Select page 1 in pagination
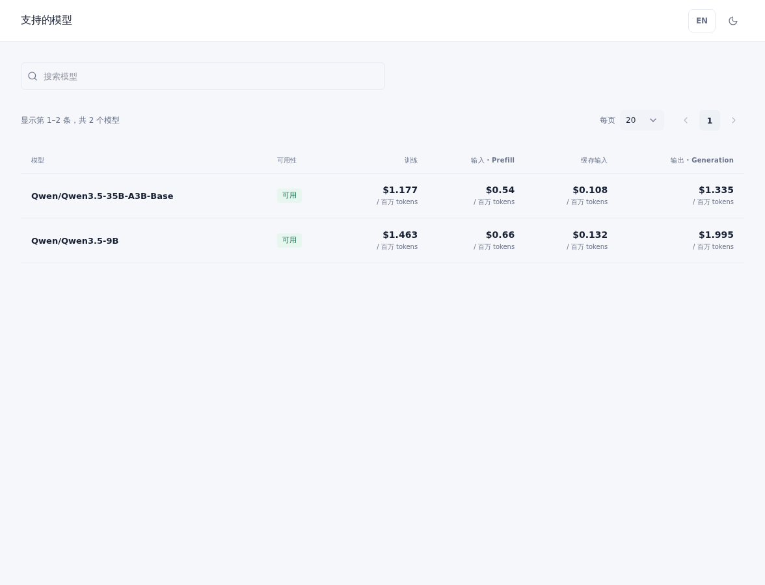 coord(709,120)
